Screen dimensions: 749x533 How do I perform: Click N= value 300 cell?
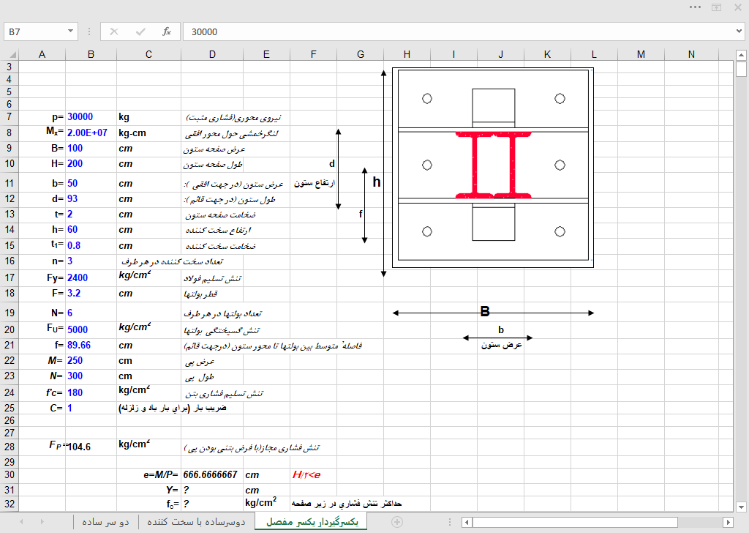point(91,376)
